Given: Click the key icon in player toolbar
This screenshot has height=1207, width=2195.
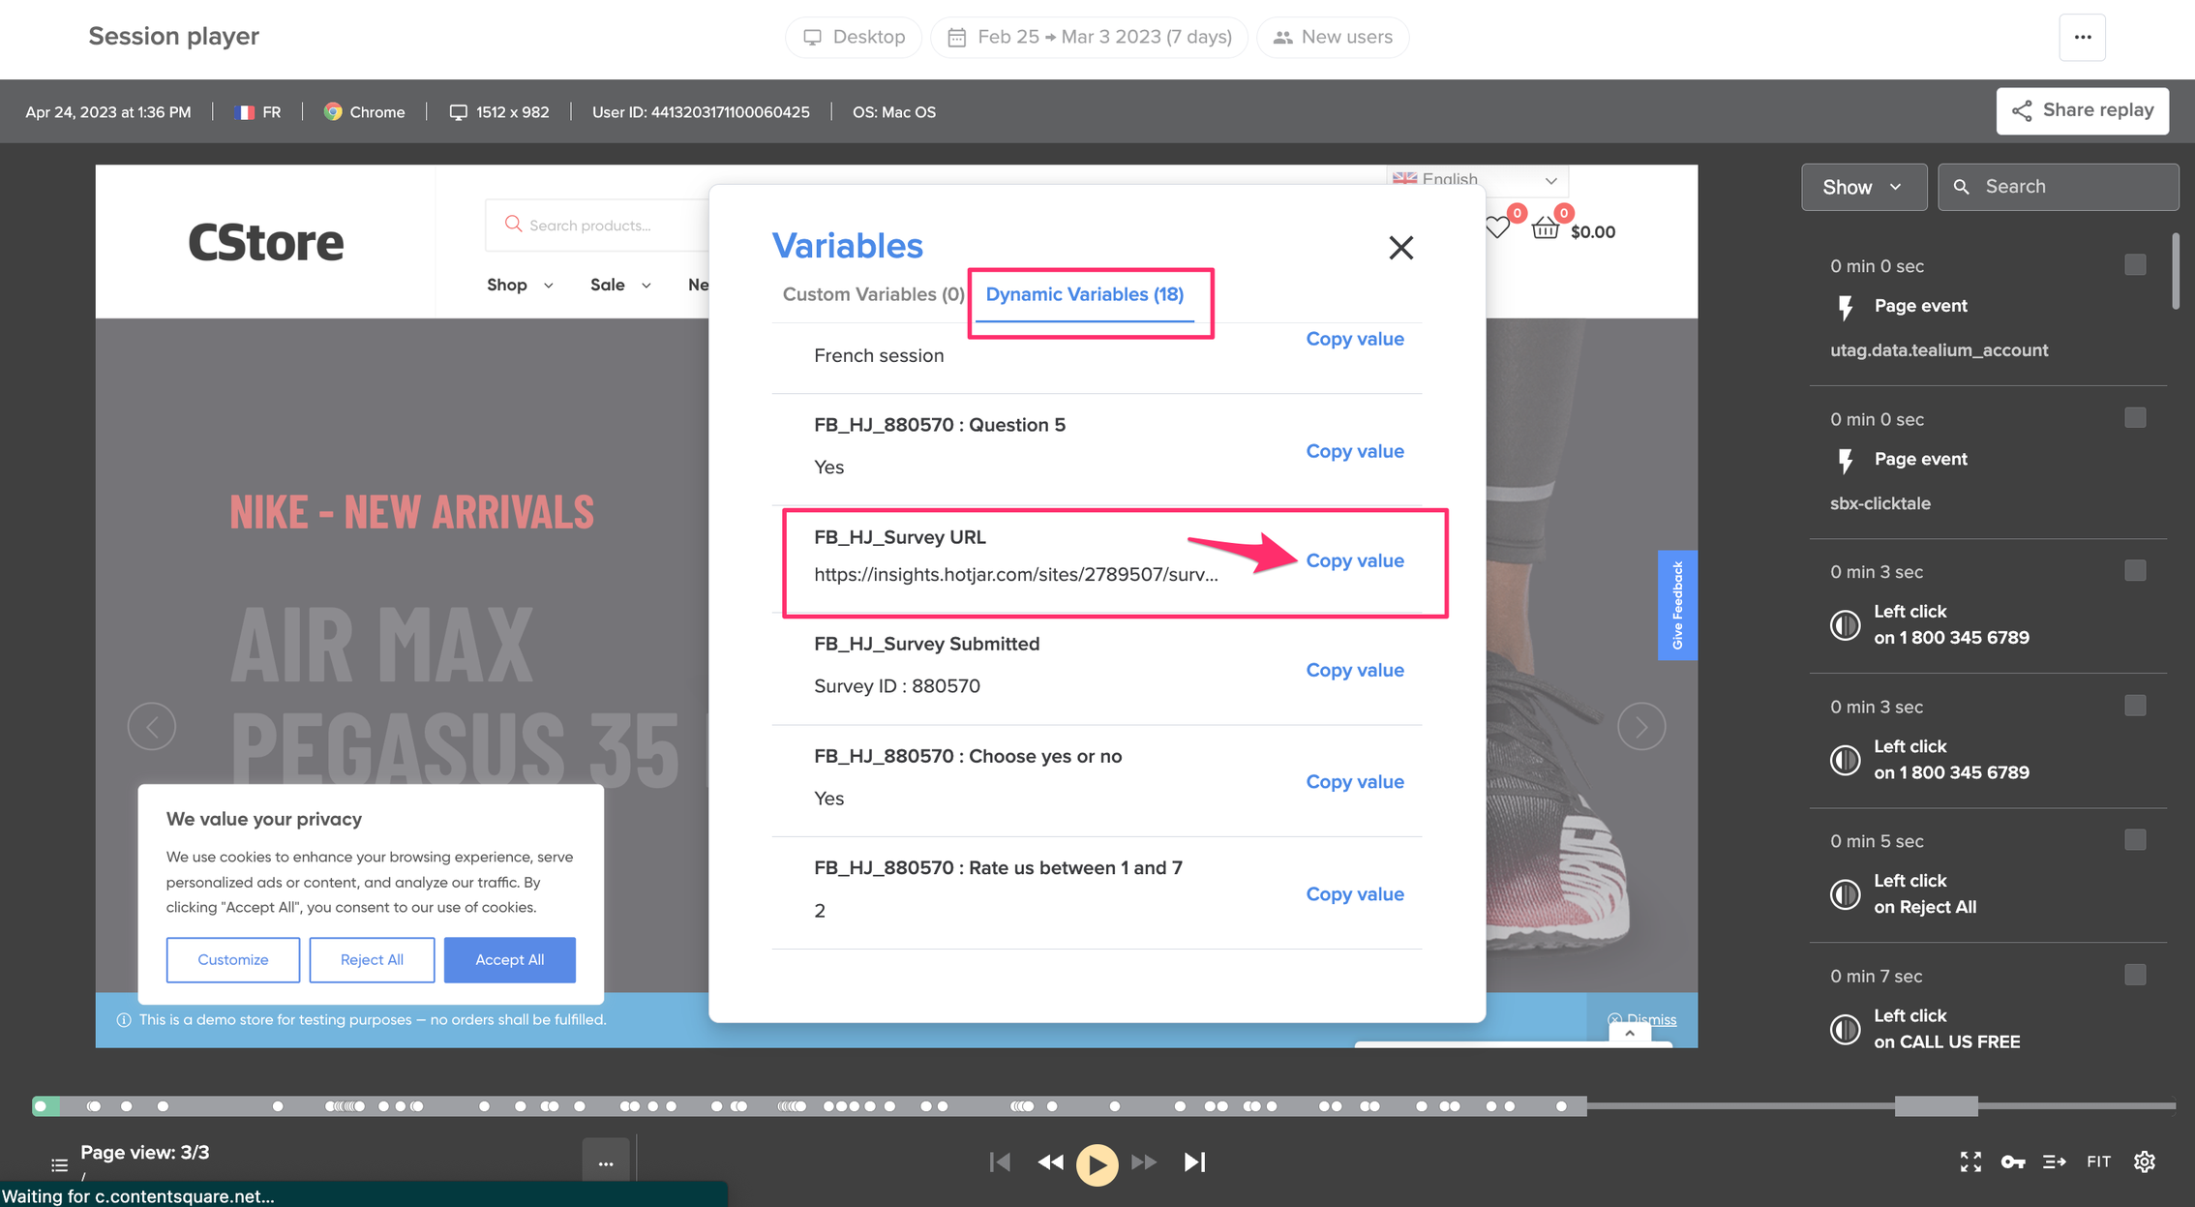Looking at the screenshot, I should [2013, 1162].
